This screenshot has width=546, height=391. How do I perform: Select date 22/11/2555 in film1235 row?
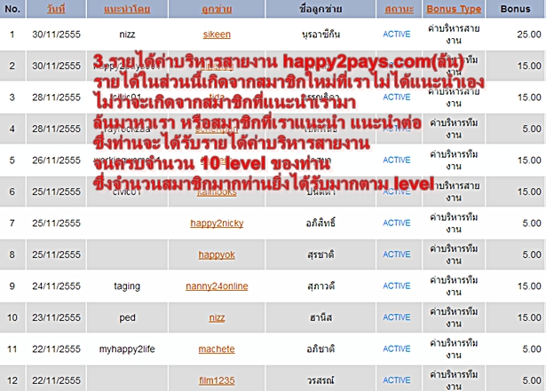56,380
